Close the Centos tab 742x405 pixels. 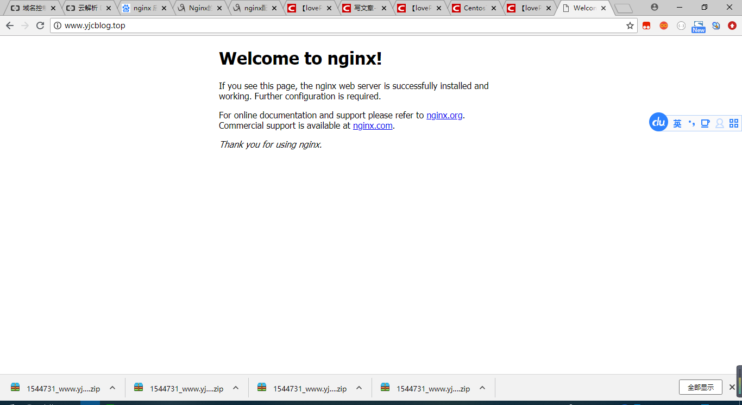tap(494, 8)
